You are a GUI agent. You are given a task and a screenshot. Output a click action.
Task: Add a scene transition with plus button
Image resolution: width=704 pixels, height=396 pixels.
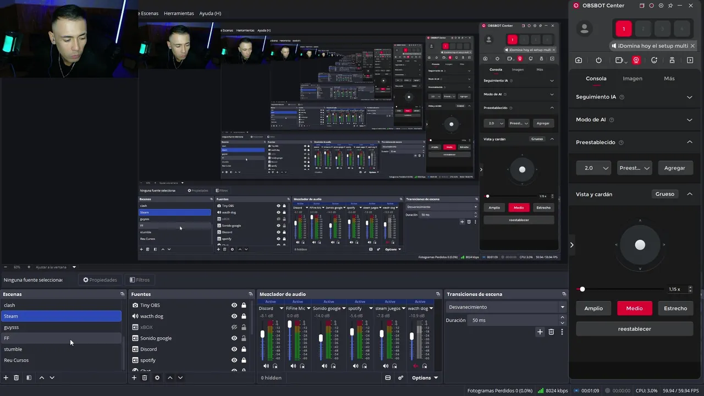pos(540,332)
